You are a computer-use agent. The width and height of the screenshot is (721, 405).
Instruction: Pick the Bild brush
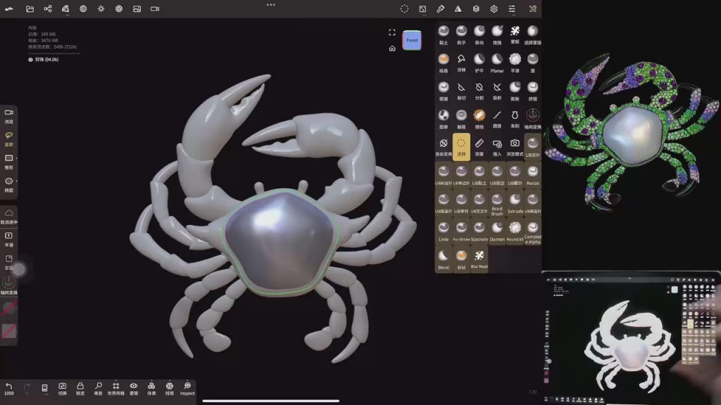(461, 260)
